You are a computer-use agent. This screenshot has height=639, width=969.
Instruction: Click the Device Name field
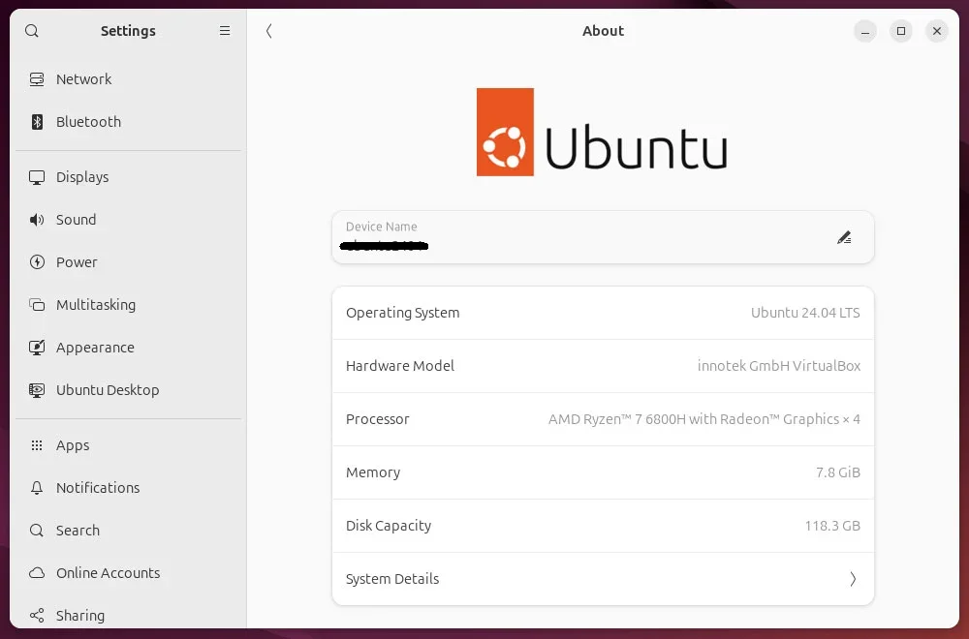tap(603, 238)
